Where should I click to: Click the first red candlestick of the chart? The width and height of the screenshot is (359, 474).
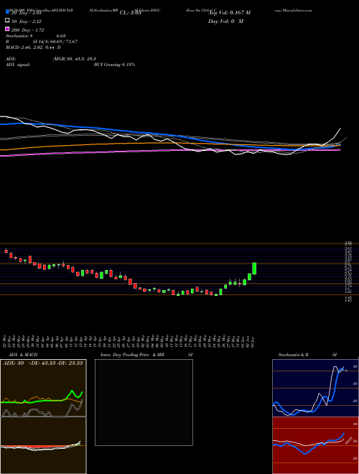[6, 251]
